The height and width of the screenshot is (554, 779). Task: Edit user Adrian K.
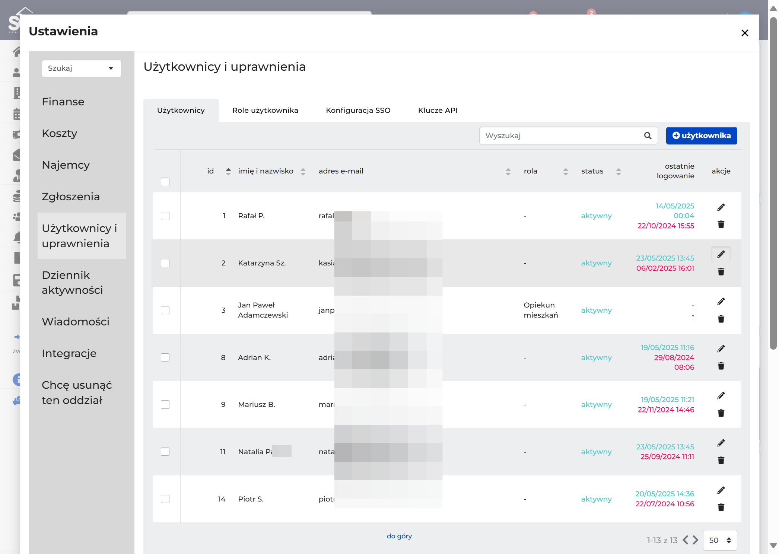click(x=721, y=349)
